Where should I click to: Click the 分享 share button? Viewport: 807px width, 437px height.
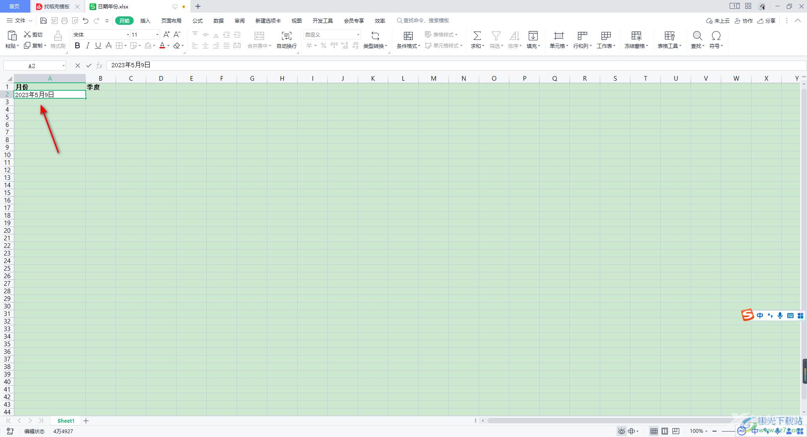pyautogui.click(x=767, y=21)
